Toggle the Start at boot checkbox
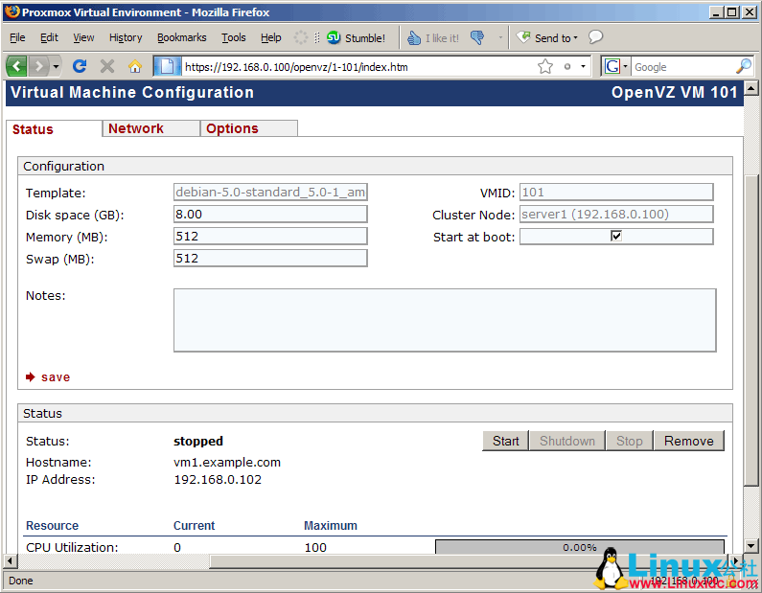 [x=616, y=236]
